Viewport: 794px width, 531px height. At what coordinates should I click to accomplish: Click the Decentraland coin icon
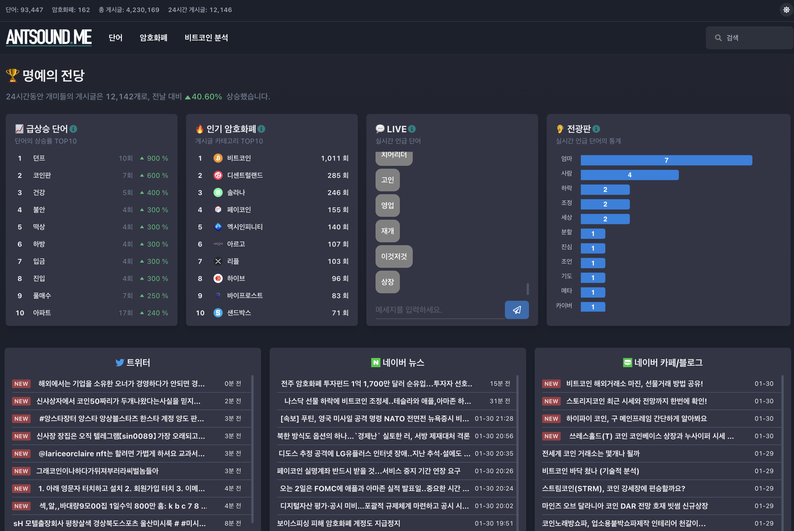[x=218, y=175]
